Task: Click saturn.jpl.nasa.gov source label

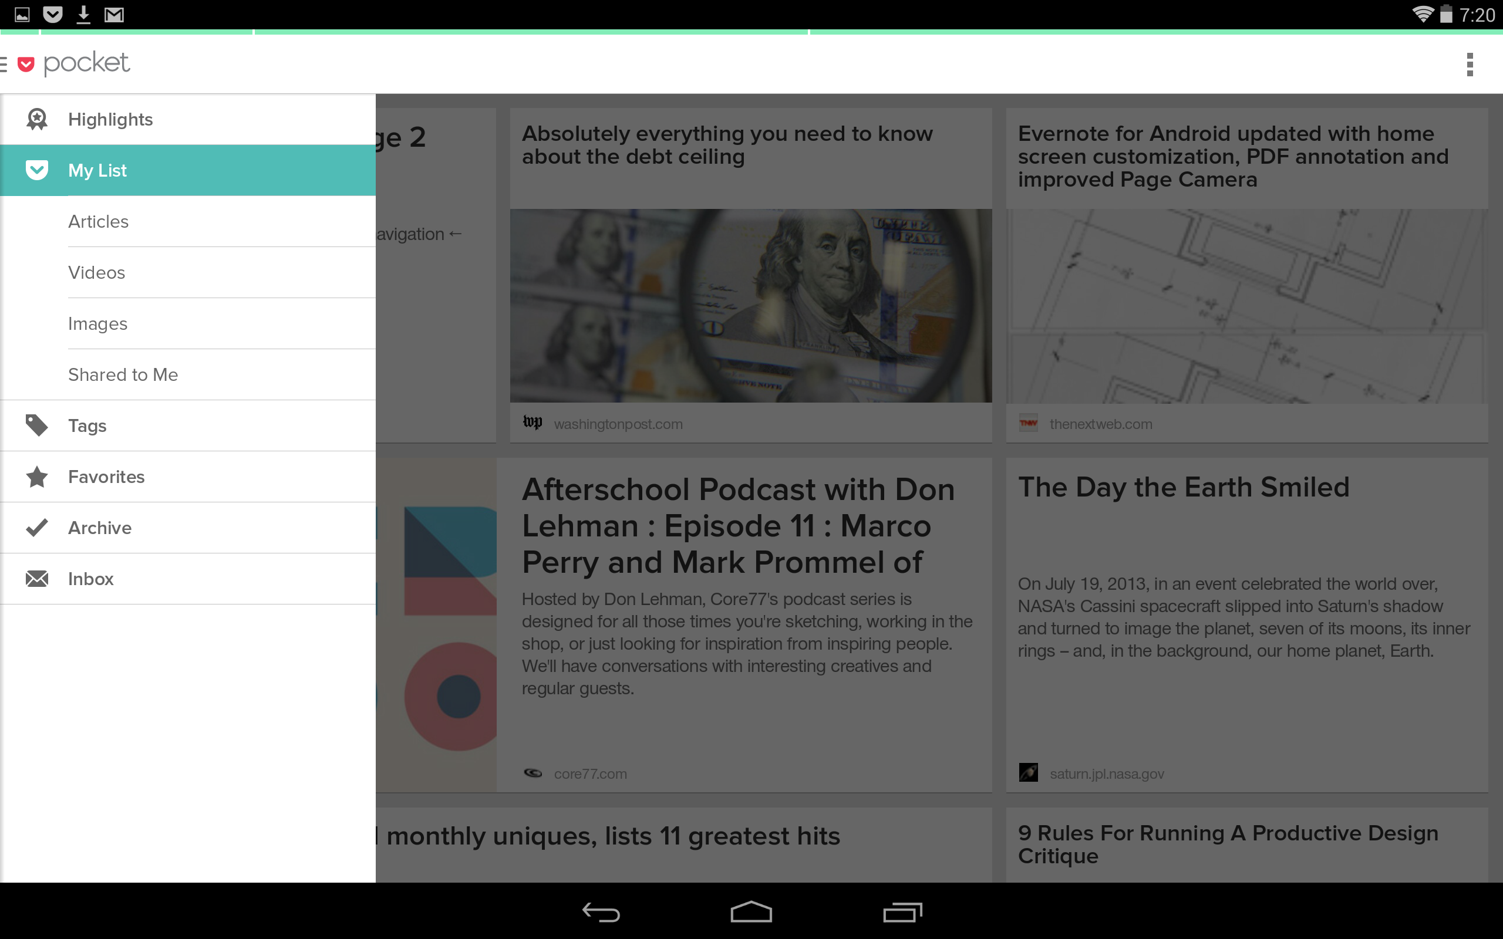Action: tap(1107, 774)
